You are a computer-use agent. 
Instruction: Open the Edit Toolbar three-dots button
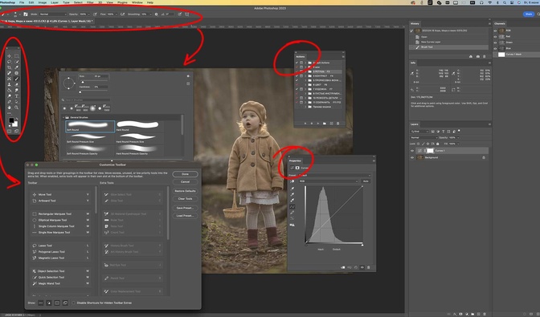[x=10, y=113]
